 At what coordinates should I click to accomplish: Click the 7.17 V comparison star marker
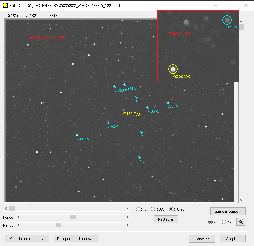click(x=168, y=103)
